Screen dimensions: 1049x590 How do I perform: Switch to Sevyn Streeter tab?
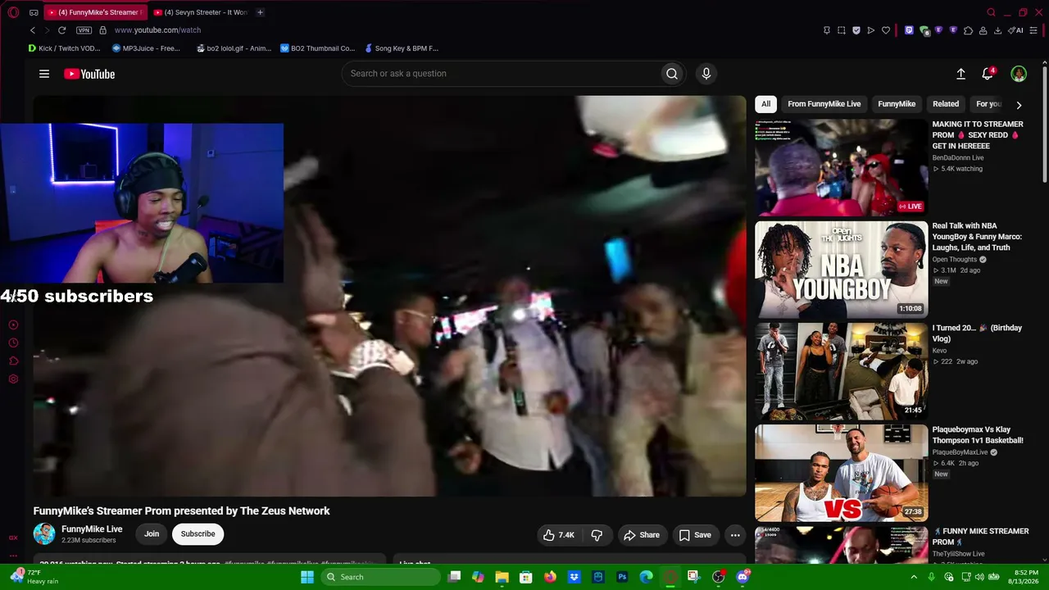tap(200, 12)
